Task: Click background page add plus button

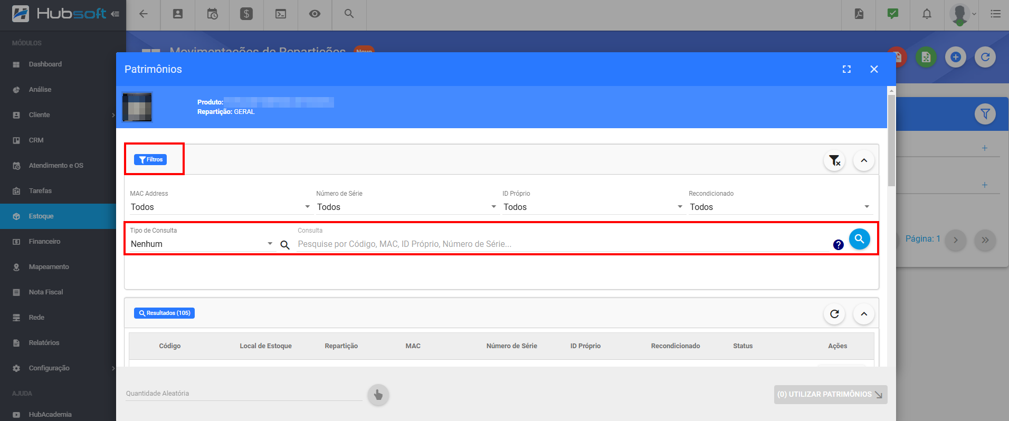Action: click(956, 57)
